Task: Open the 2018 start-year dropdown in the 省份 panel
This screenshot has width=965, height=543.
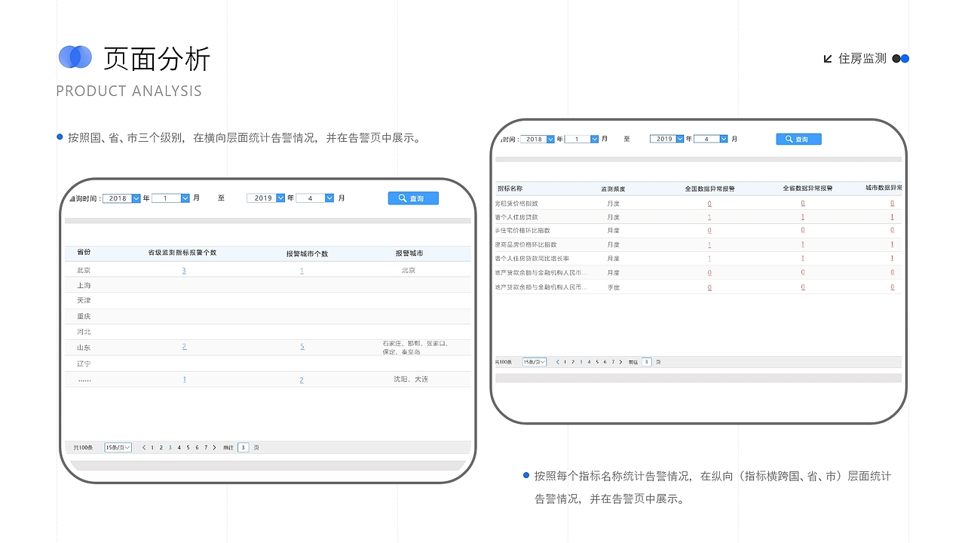Action: (x=121, y=198)
